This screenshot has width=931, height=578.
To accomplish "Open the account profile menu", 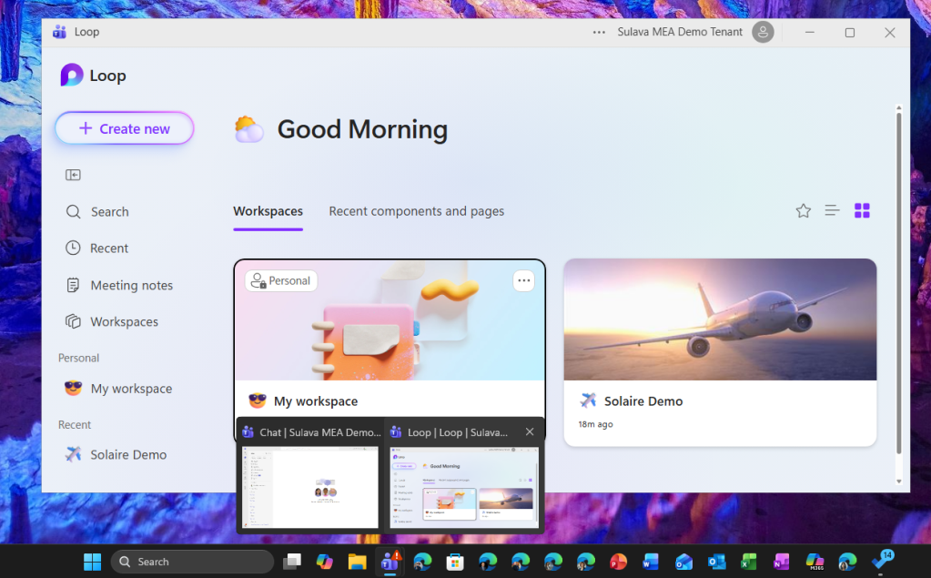I will (x=763, y=32).
